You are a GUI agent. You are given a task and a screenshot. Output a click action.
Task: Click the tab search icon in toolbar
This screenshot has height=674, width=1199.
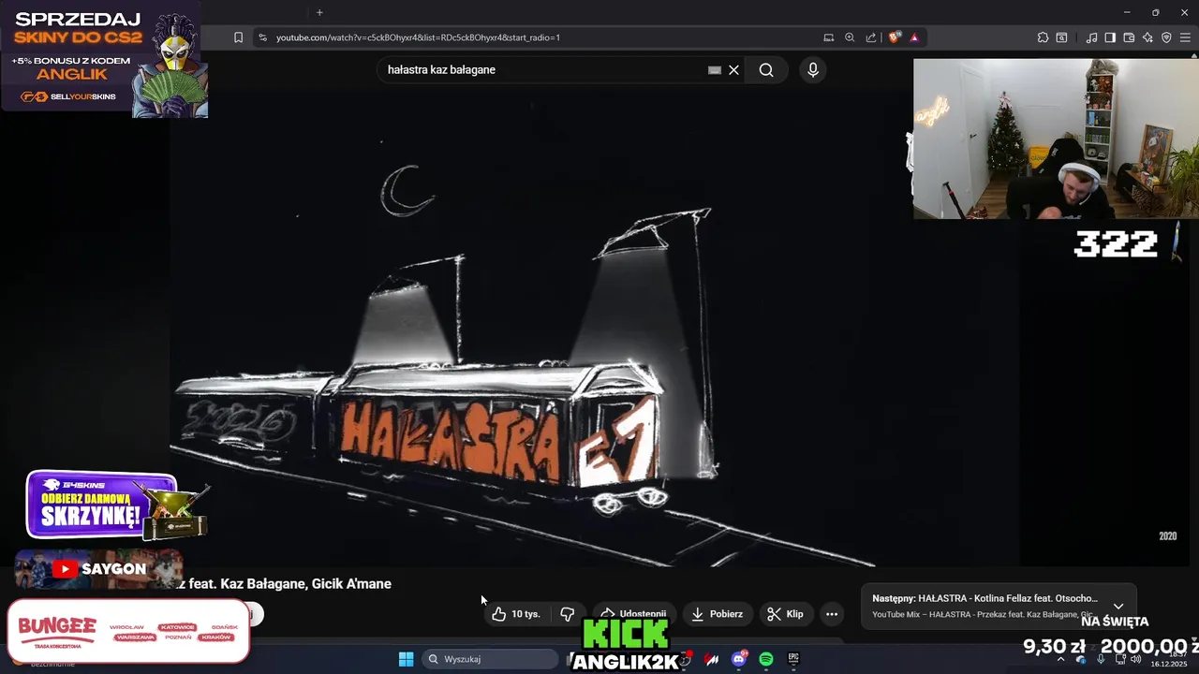click(1061, 37)
